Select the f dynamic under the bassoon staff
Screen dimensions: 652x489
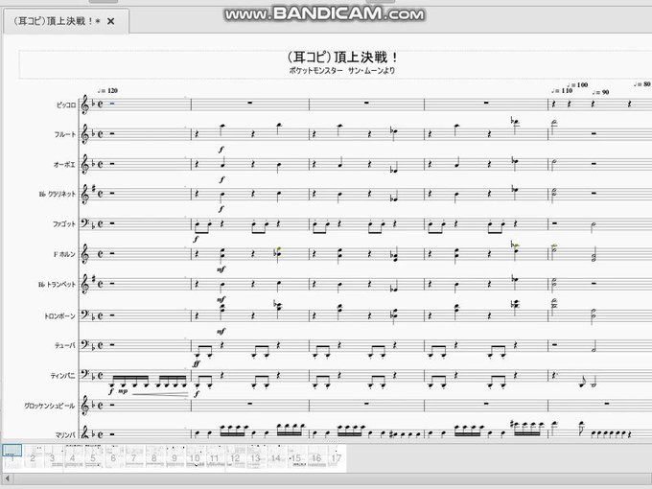196,240
